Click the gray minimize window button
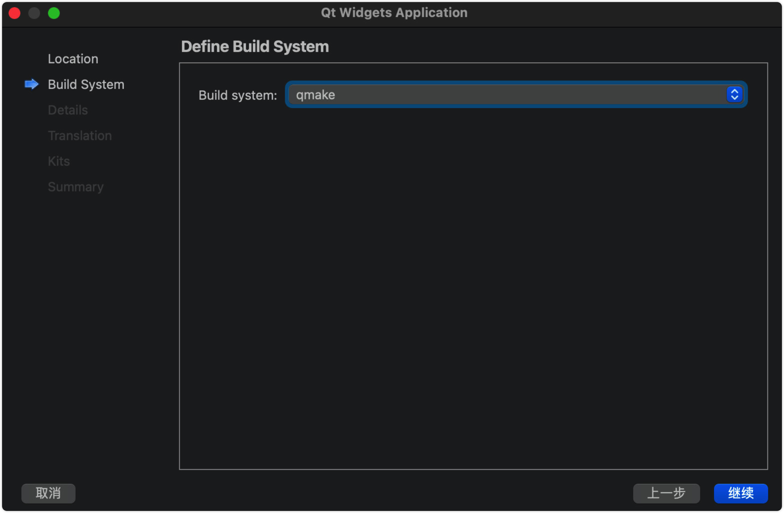The height and width of the screenshot is (513, 784). click(34, 13)
